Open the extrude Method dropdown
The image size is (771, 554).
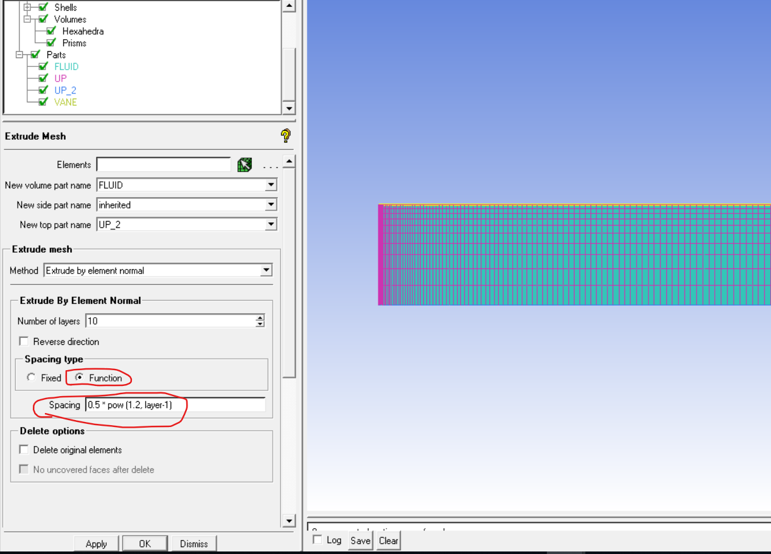(267, 270)
